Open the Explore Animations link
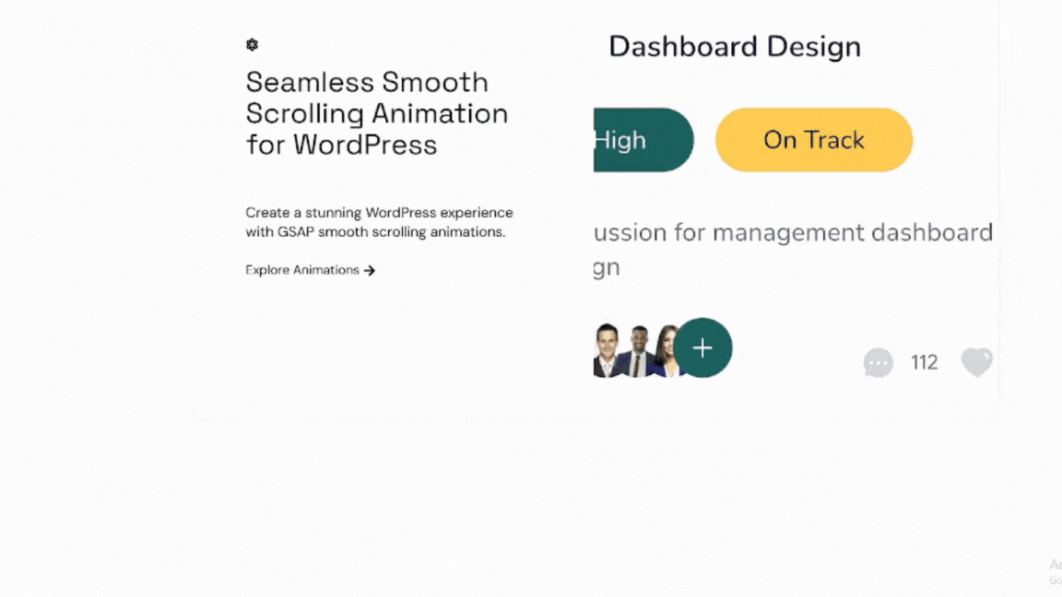 pyautogui.click(x=302, y=270)
